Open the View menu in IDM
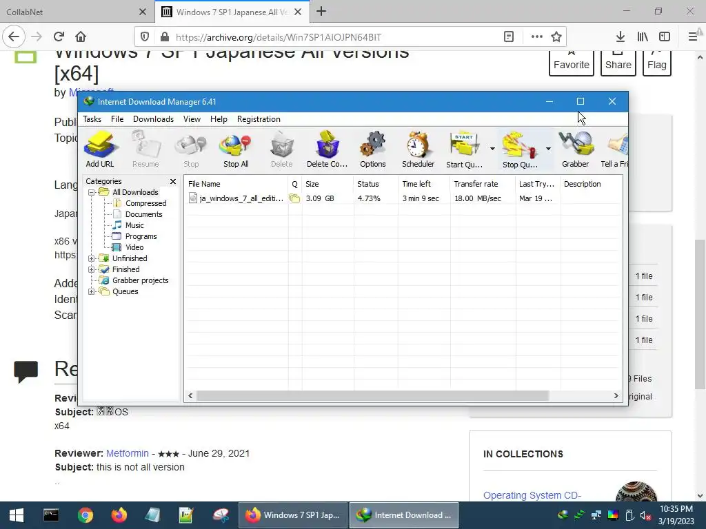 [192, 119]
